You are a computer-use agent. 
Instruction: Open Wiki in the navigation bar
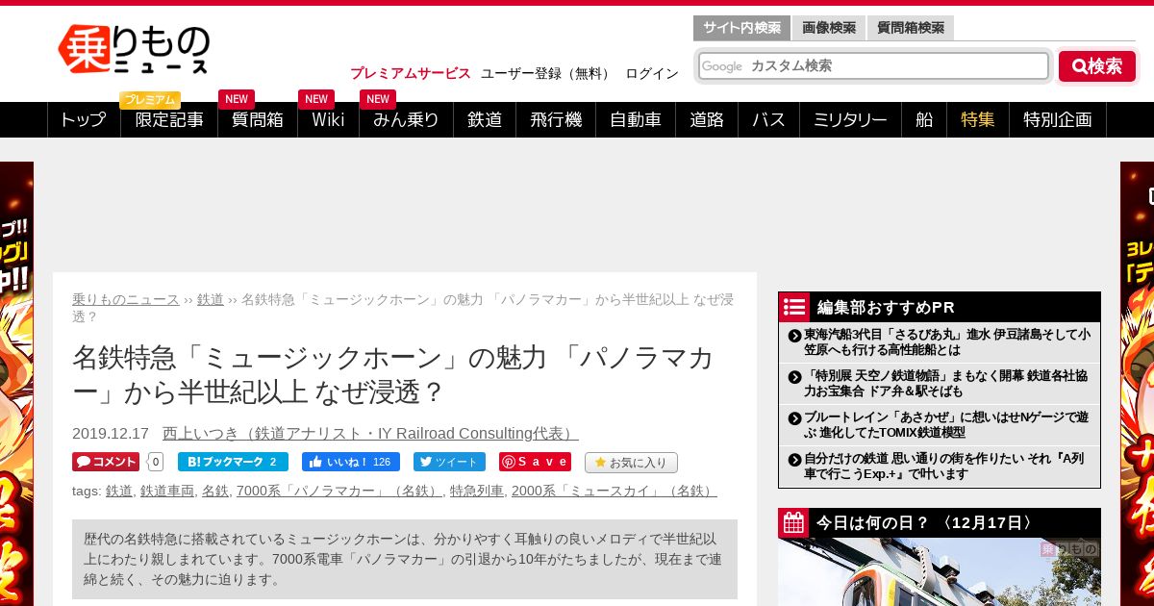[328, 120]
